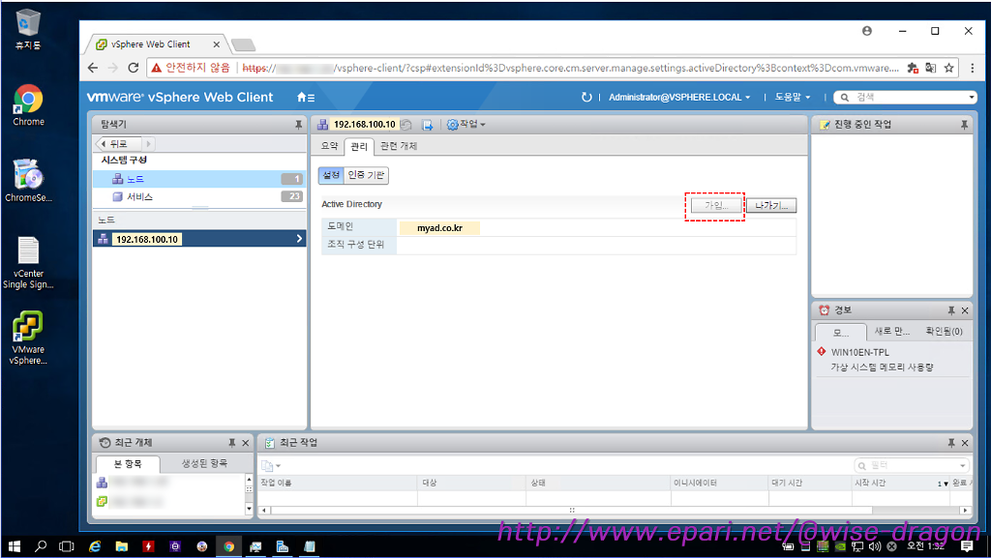Expand search box dropdown arrow
This screenshot has height=558, width=991.
point(972,98)
